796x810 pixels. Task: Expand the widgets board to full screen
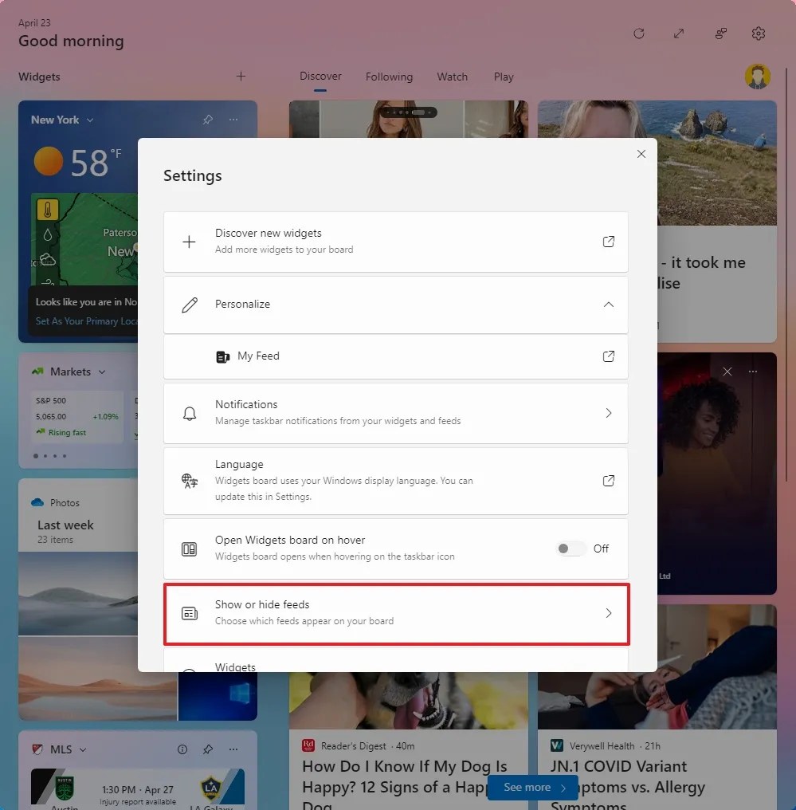(x=679, y=33)
